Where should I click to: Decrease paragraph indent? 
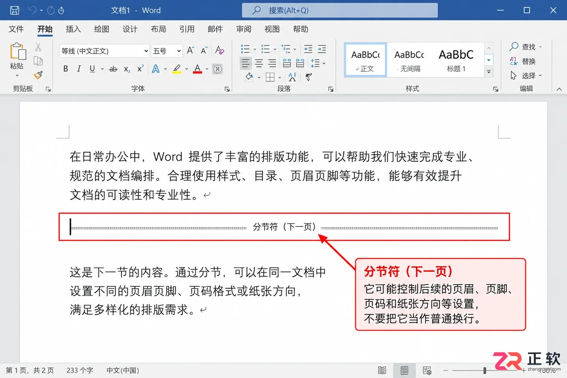tap(308, 49)
